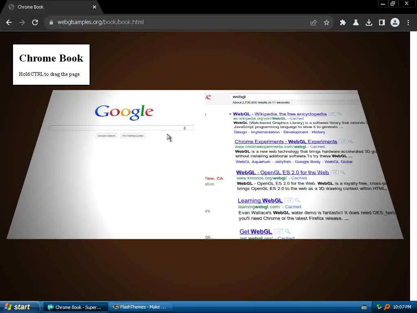417x313 pixels.
Task: Click the Google search box on left page
Action: tap(121, 128)
